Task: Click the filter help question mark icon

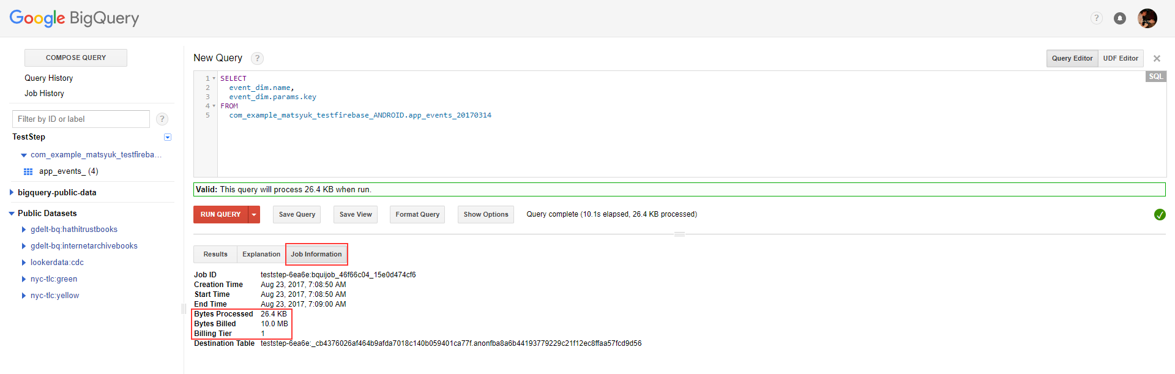Action: click(x=162, y=119)
